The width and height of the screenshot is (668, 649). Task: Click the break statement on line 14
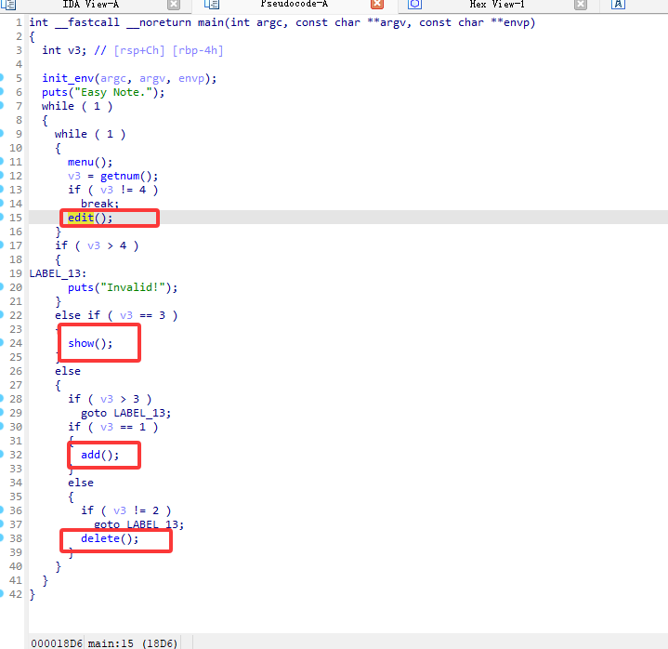[x=98, y=204]
